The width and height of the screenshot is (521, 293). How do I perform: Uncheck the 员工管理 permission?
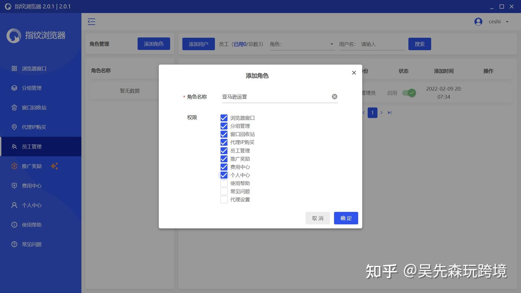(224, 150)
